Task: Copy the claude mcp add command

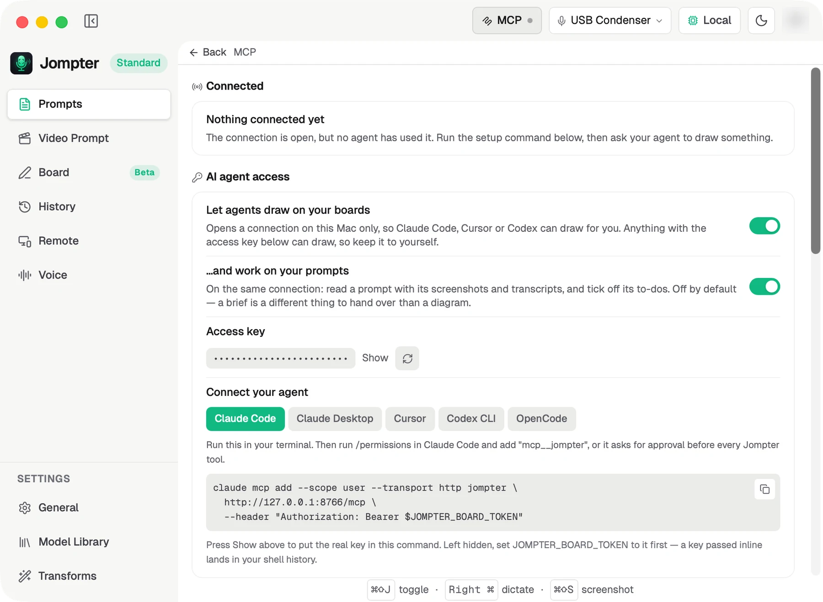Action: click(x=764, y=490)
